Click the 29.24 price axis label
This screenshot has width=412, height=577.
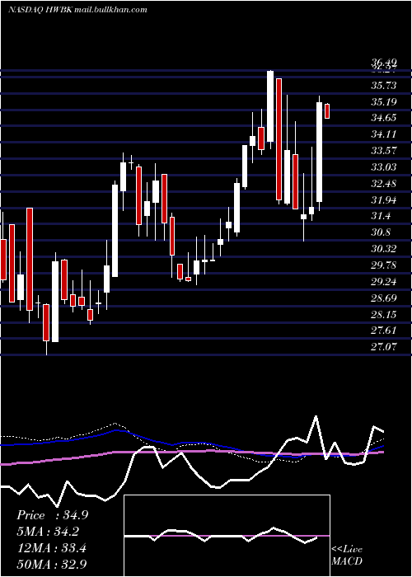pyautogui.click(x=383, y=282)
